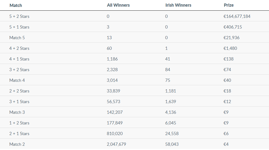The image size is (269, 150).
Task: Select the Match 5 row label
Action: pyautogui.click(x=17, y=38)
